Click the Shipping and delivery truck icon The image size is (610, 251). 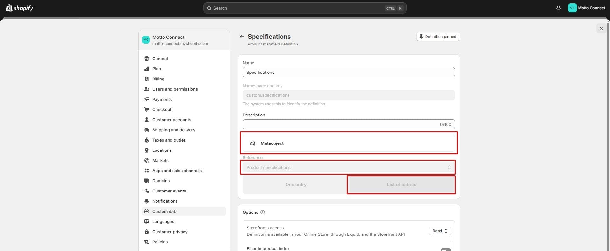click(x=147, y=130)
